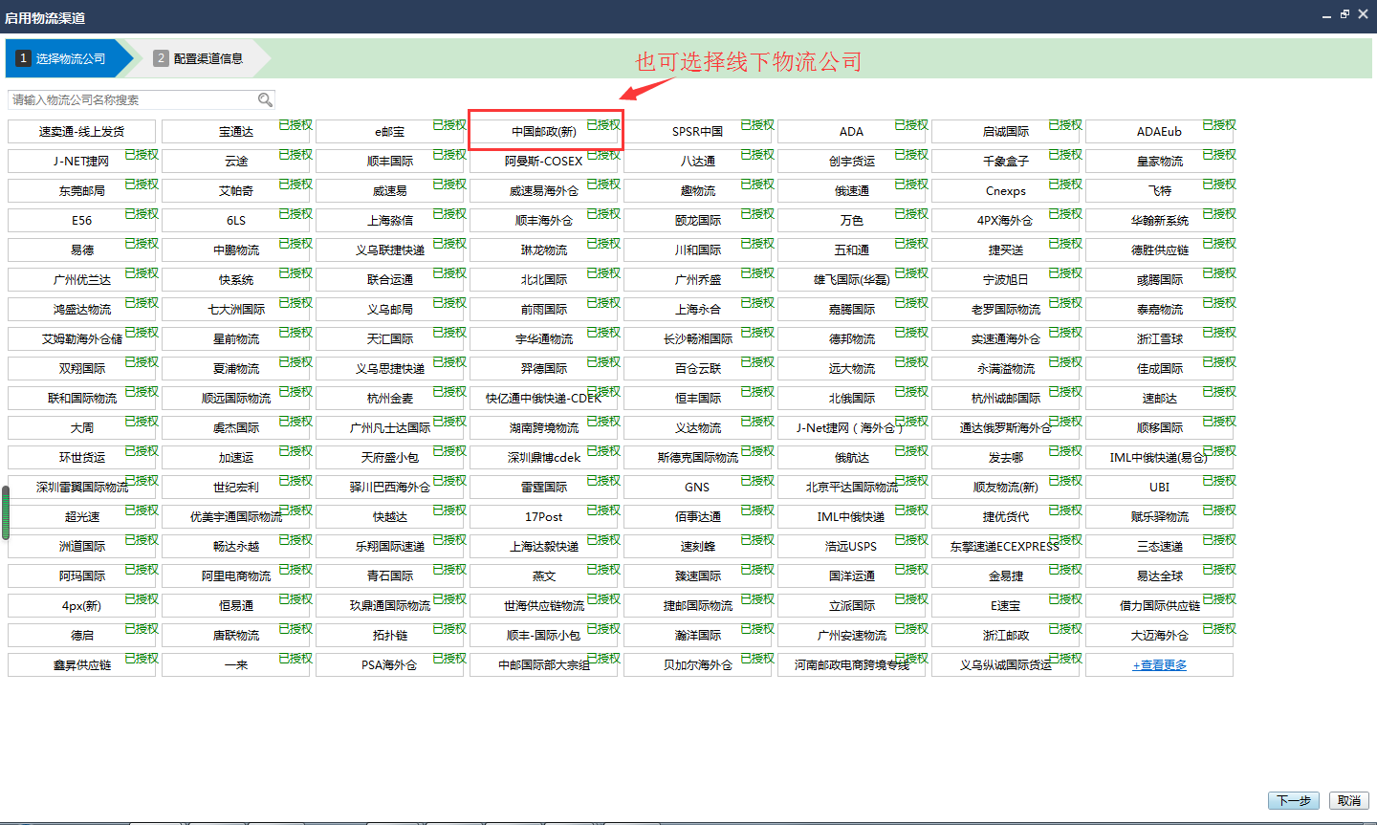This screenshot has width=1377, height=825.
Task: Choose 中鹏物流 company
Action: (236, 250)
